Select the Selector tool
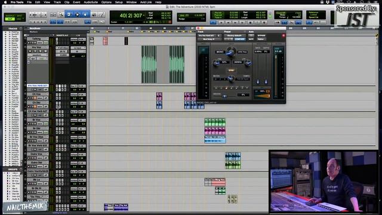The image size is (382, 215). 77,14
